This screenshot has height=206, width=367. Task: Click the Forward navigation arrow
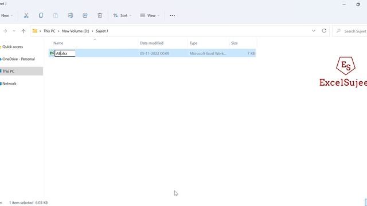tap(5, 31)
